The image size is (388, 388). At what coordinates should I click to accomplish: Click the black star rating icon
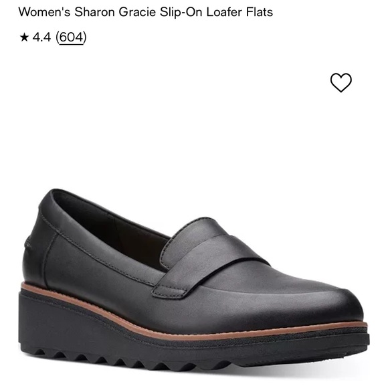click(24, 37)
